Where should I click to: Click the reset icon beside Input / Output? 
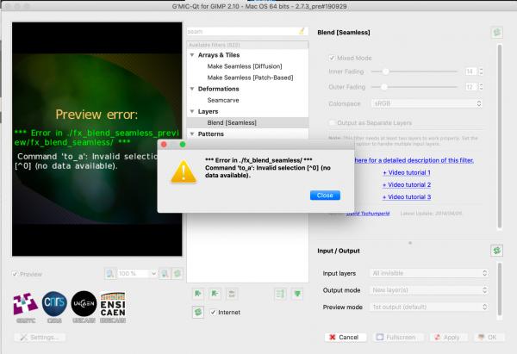pos(496,251)
